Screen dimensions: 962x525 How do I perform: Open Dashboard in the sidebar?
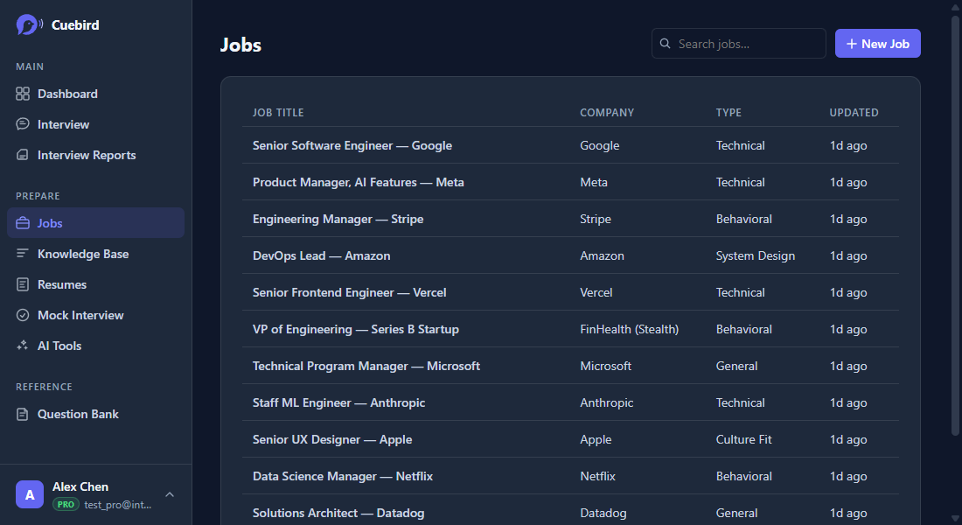(x=95, y=94)
